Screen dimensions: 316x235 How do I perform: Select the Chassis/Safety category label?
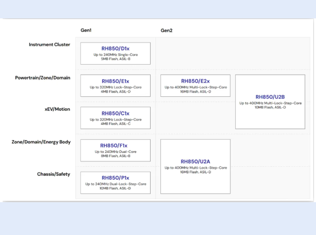(53, 174)
